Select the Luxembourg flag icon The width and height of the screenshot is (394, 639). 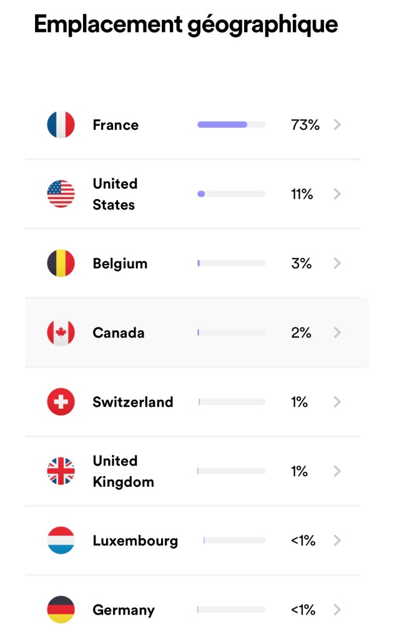pyautogui.click(x=61, y=540)
